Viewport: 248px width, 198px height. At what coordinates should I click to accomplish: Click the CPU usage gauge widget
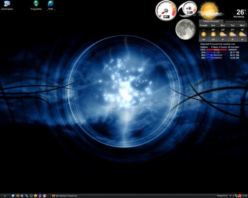tap(166, 10)
